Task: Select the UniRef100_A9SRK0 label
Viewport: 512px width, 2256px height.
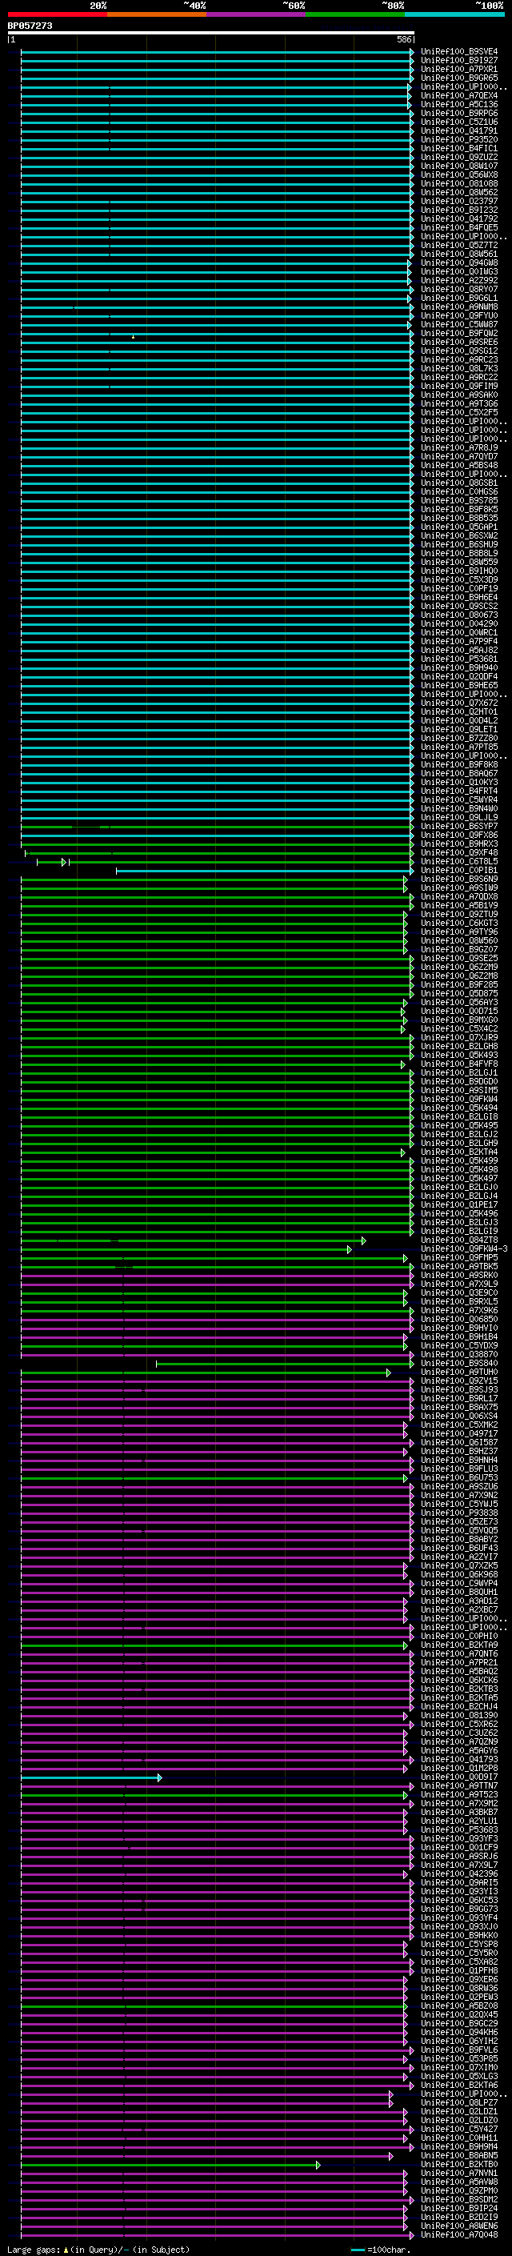Action: coord(458,1275)
